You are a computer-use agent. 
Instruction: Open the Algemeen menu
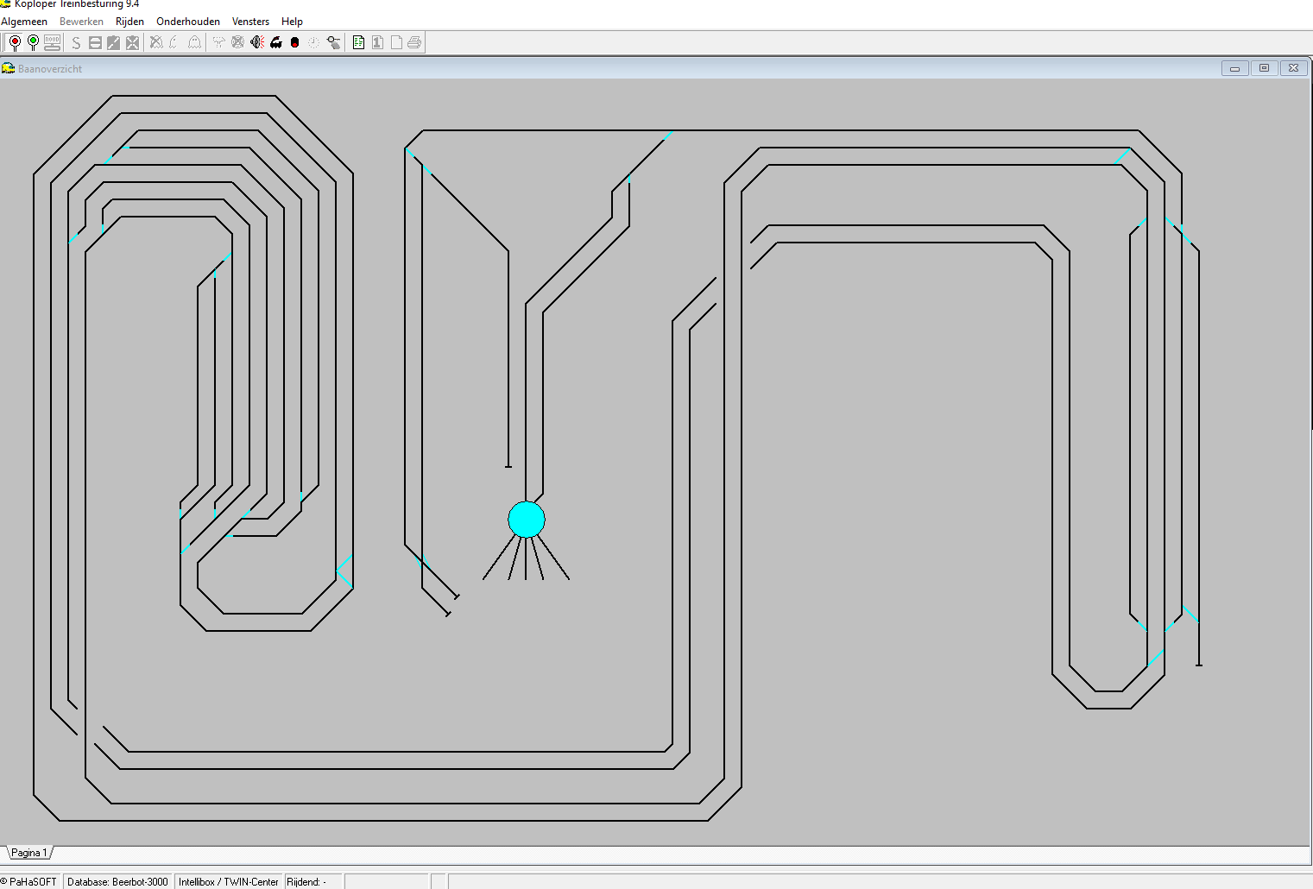click(x=24, y=22)
